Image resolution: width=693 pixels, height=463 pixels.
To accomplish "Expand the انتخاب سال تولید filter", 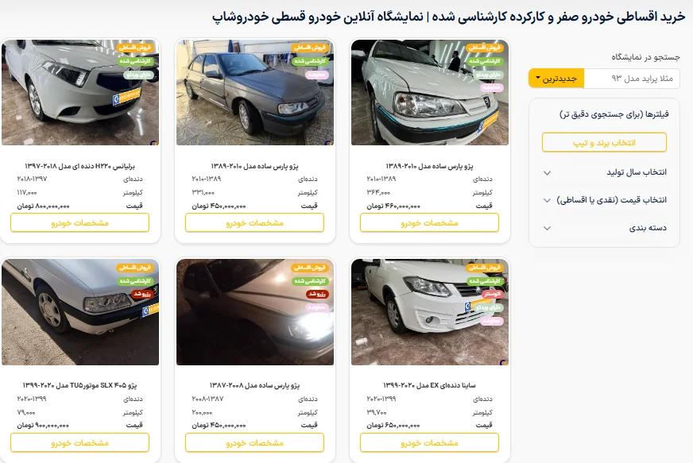I will pyautogui.click(x=605, y=172).
